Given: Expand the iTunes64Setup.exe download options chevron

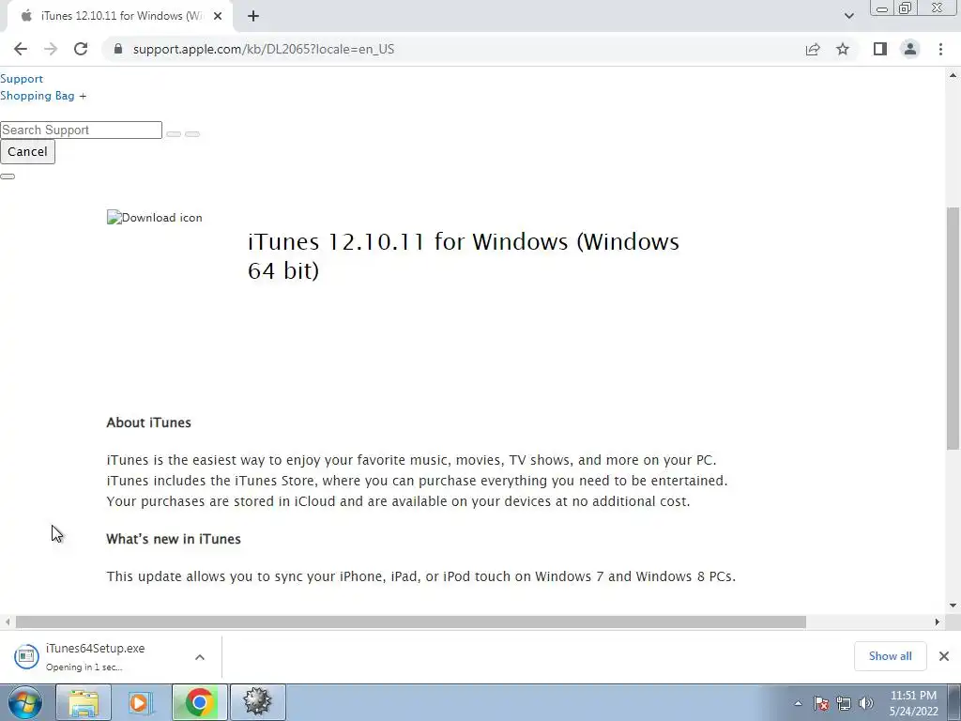Looking at the screenshot, I should coord(200,656).
